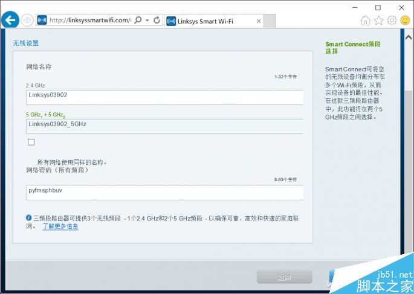Viewport: 414px width, 294px height.
Task: Open favorites star icon
Action: tap(378, 21)
